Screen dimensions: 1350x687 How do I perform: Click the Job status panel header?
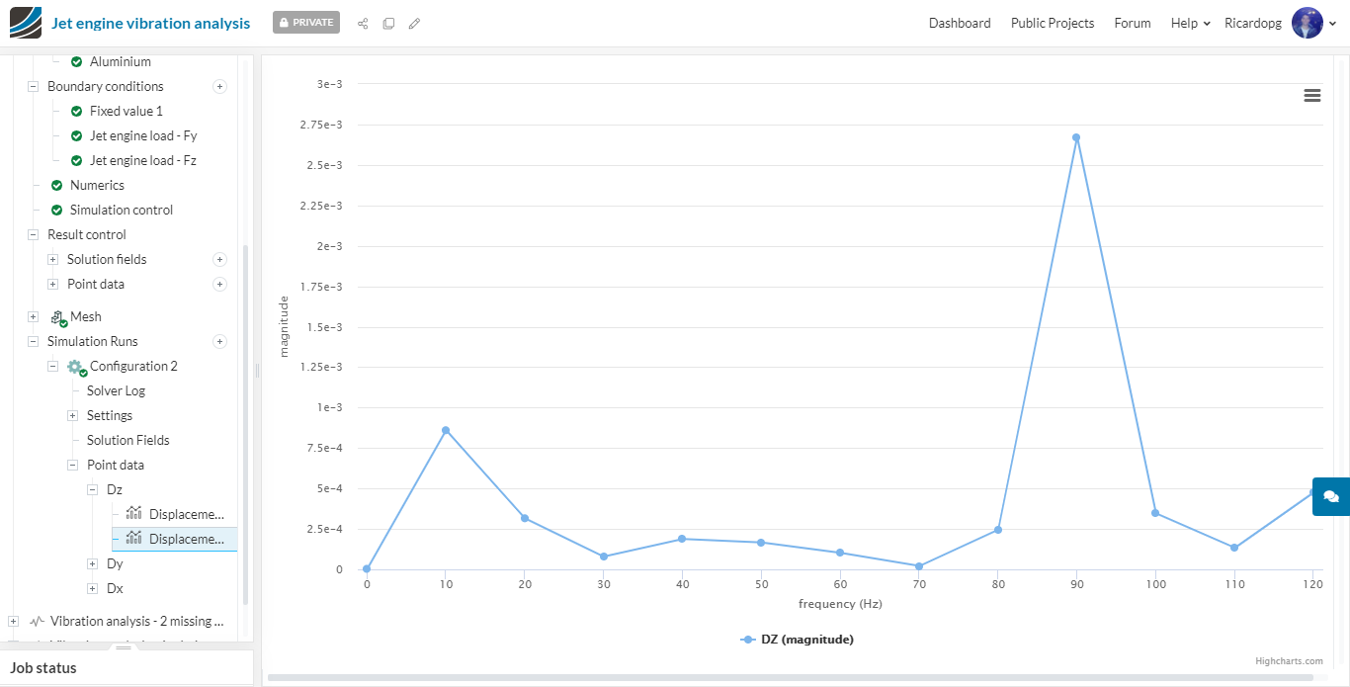tap(127, 668)
